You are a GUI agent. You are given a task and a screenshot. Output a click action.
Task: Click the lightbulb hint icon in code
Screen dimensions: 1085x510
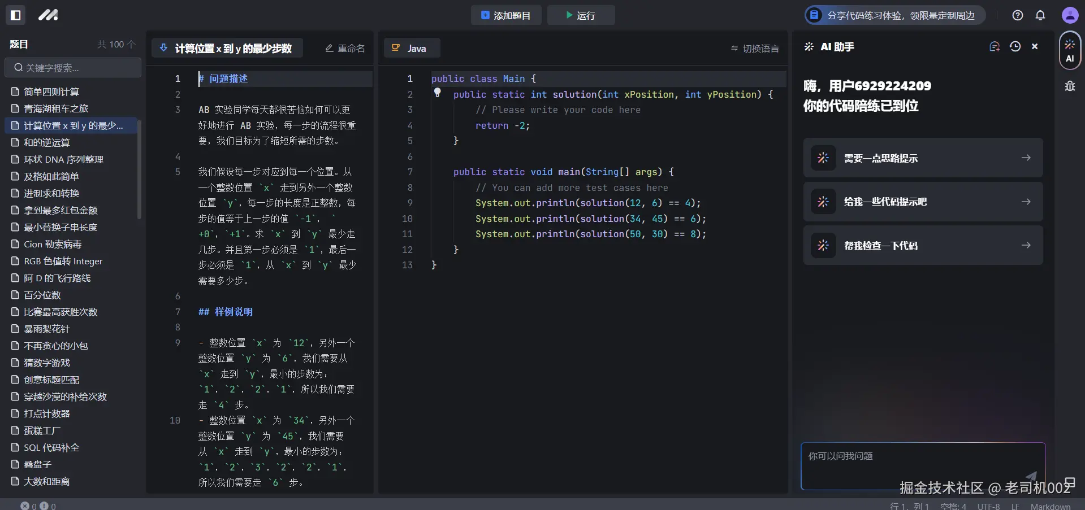click(x=437, y=93)
